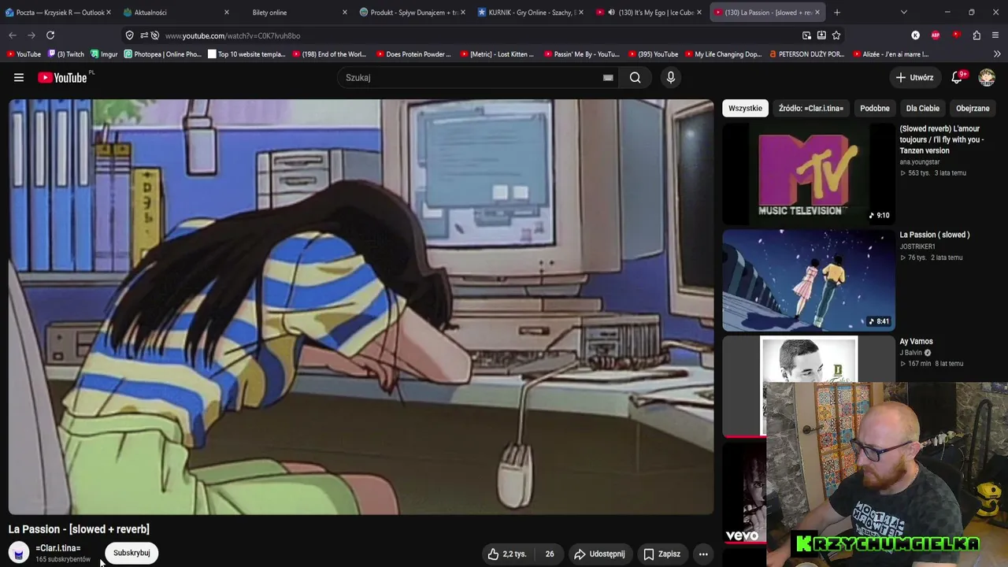Open the =Clar.i.tina= channel avatar
The image size is (1008, 567).
pyautogui.click(x=19, y=553)
